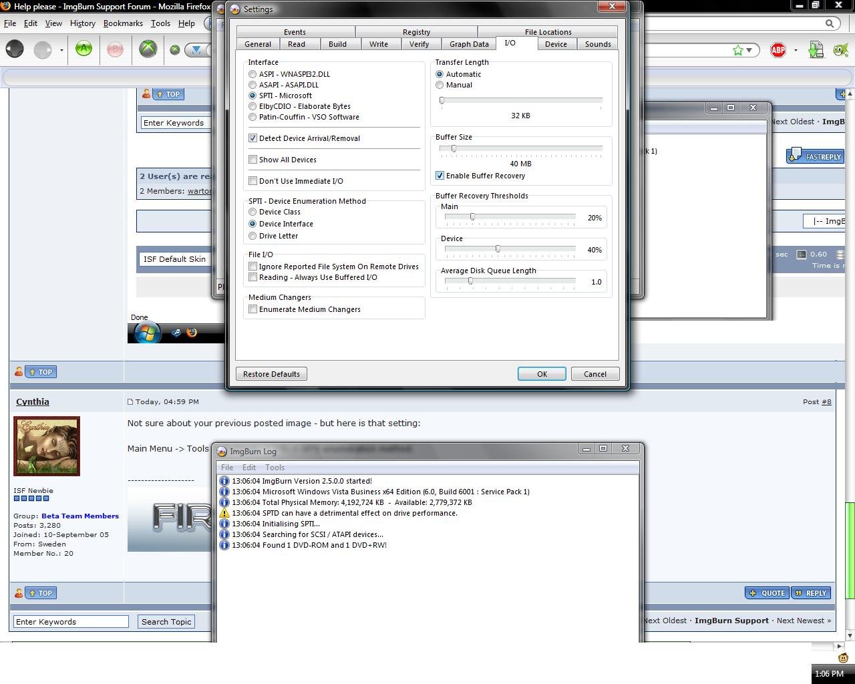Click TOP button below Cynthia's post

tap(40, 593)
